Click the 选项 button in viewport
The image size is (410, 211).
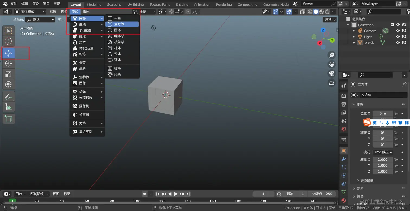(330, 19)
